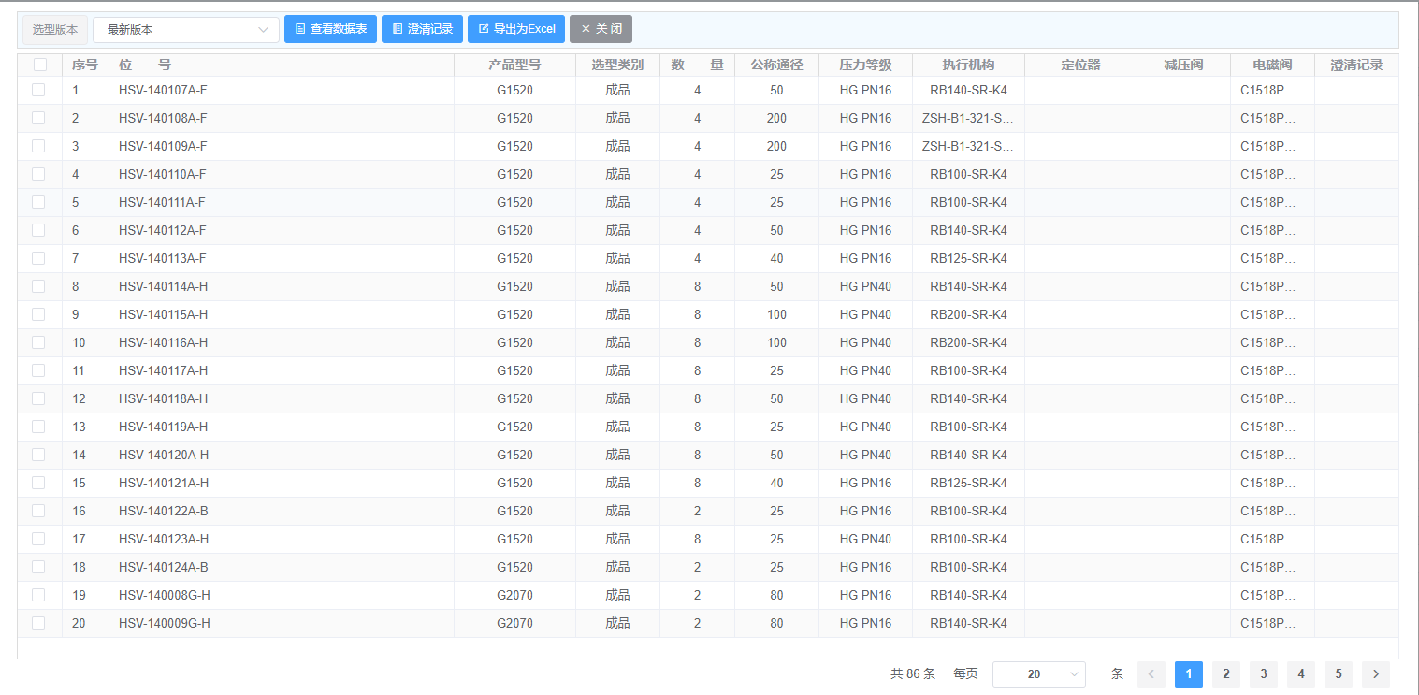Open the 最新版本 version dropdown
Screen dimensions: 1419x695
tap(185, 30)
